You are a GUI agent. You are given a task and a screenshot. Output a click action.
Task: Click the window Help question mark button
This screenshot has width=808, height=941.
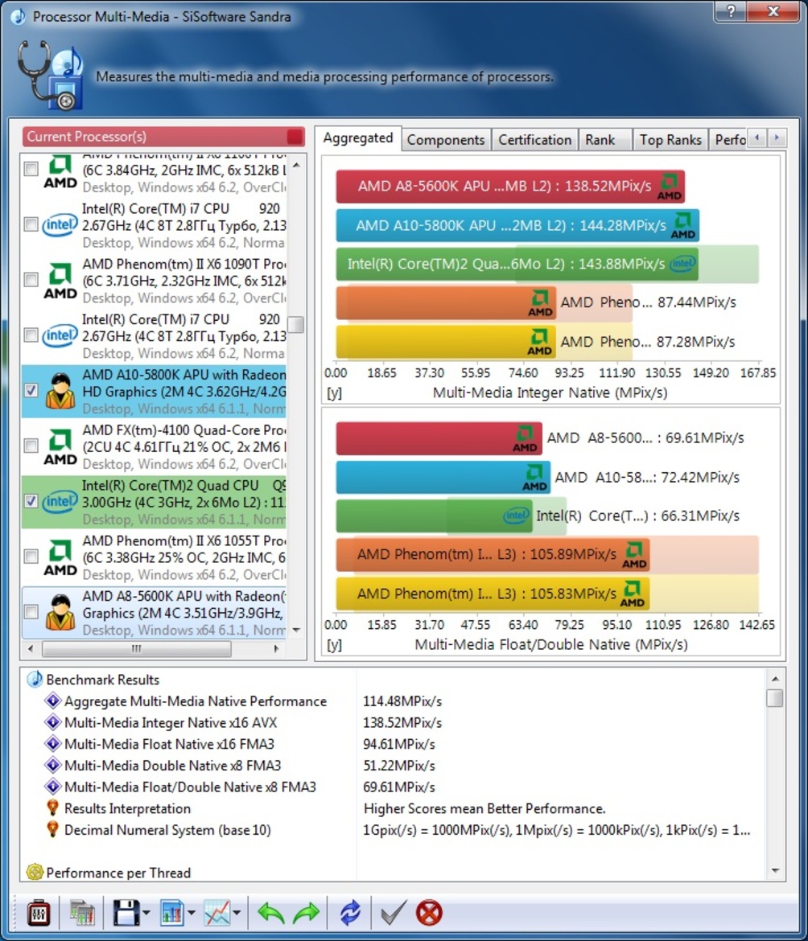(x=731, y=12)
